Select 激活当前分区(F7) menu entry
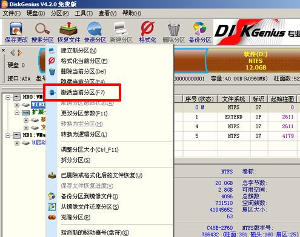300x237 pixels. (110, 93)
